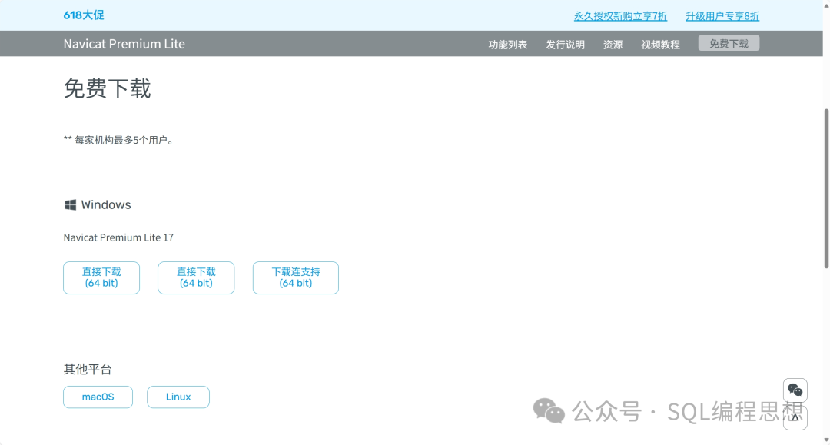830x445 pixels.
Task: Click the first 直接下载 (64 bit) button
Action: tap(101, 277)
